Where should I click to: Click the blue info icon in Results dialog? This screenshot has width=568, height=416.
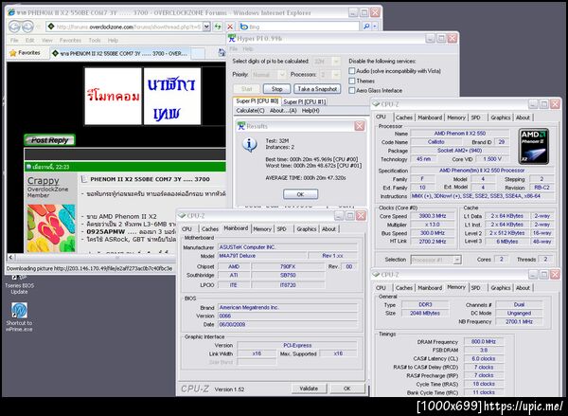pyautogui.click(x=250, y=145)
